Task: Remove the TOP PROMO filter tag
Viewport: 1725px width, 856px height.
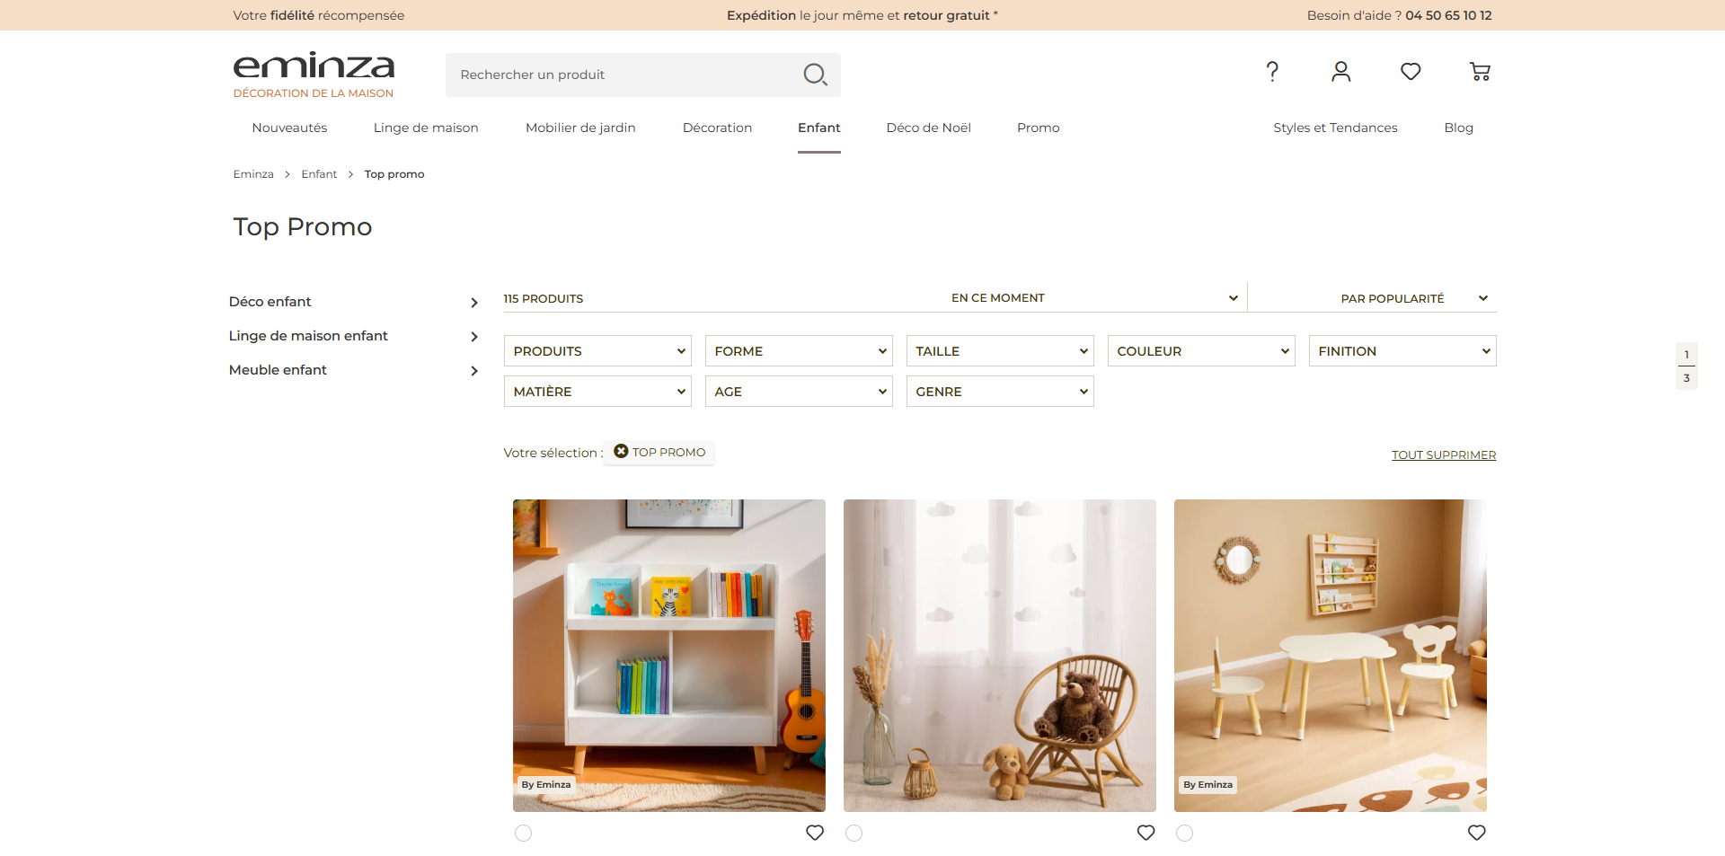Action: click(621, 452)
